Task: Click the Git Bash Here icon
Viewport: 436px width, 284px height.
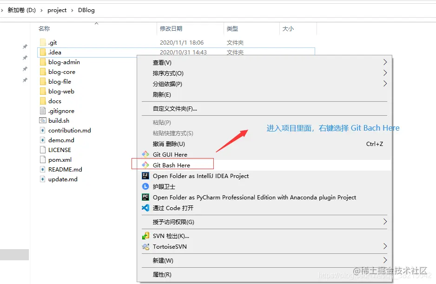Action: [145, 165]
